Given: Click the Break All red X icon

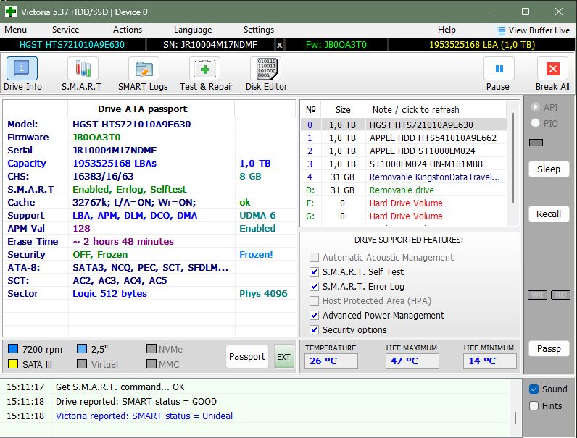Looking at the screenshot, I should pos(552,69).
